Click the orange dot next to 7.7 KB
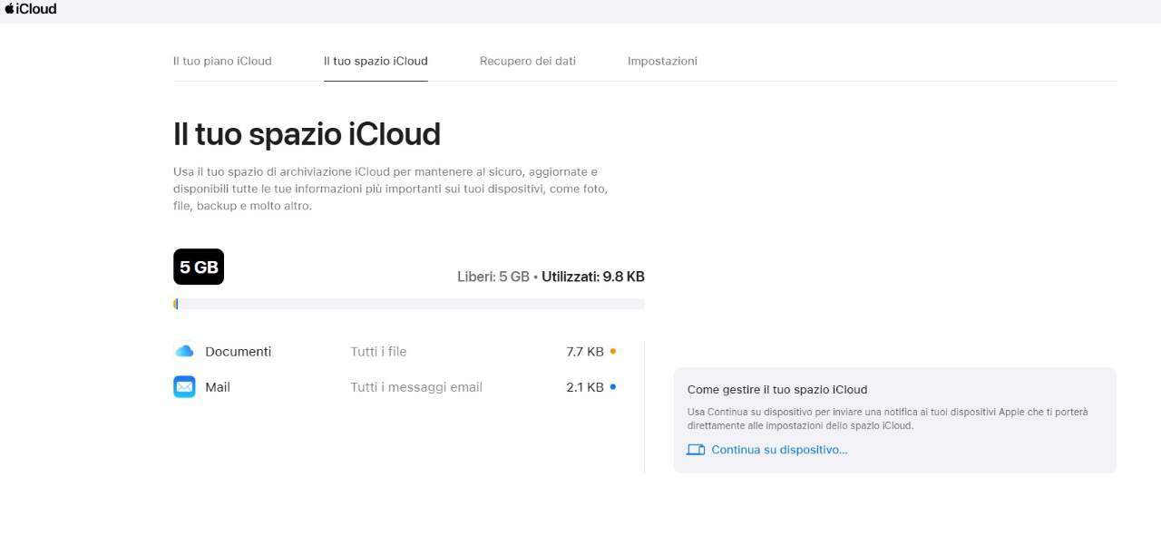 click(613, 351)
